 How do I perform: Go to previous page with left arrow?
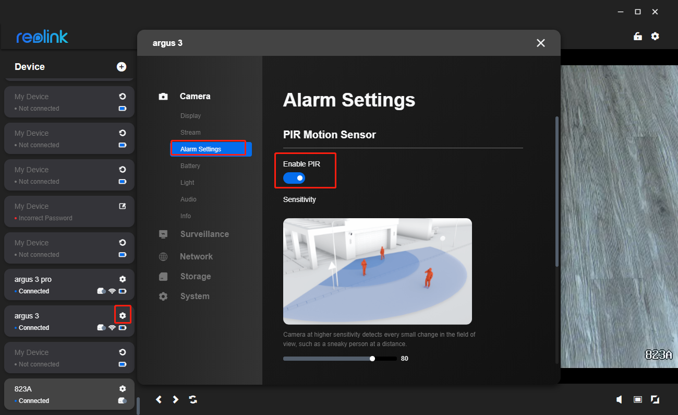click(x=159, y=399)
